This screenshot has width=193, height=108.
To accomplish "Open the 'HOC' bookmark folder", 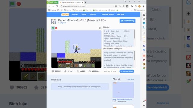I will click(60, 10).
